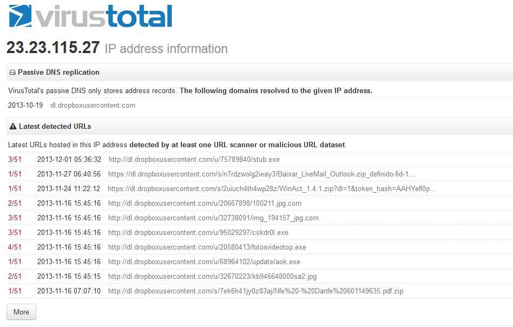Open the Danfe pdf.zip URL link
The height and width of the screenshot is (327, 513).
click(255, 291)
